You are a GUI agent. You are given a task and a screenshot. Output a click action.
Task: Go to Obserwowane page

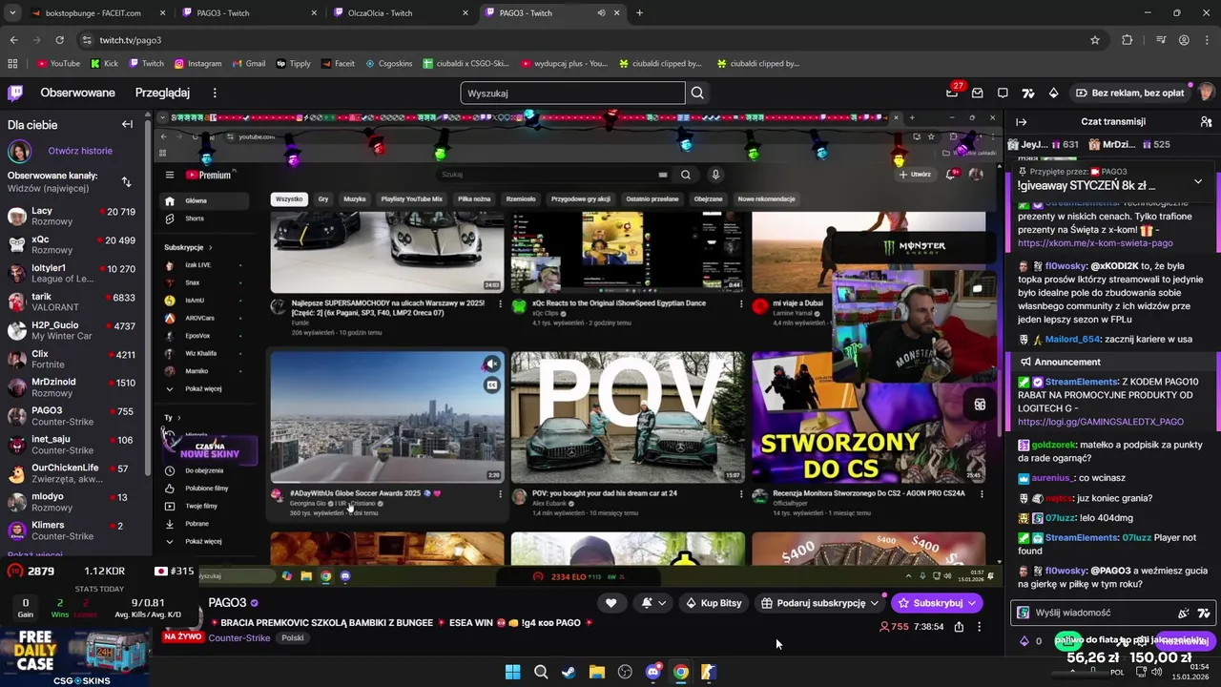point(77,93)
